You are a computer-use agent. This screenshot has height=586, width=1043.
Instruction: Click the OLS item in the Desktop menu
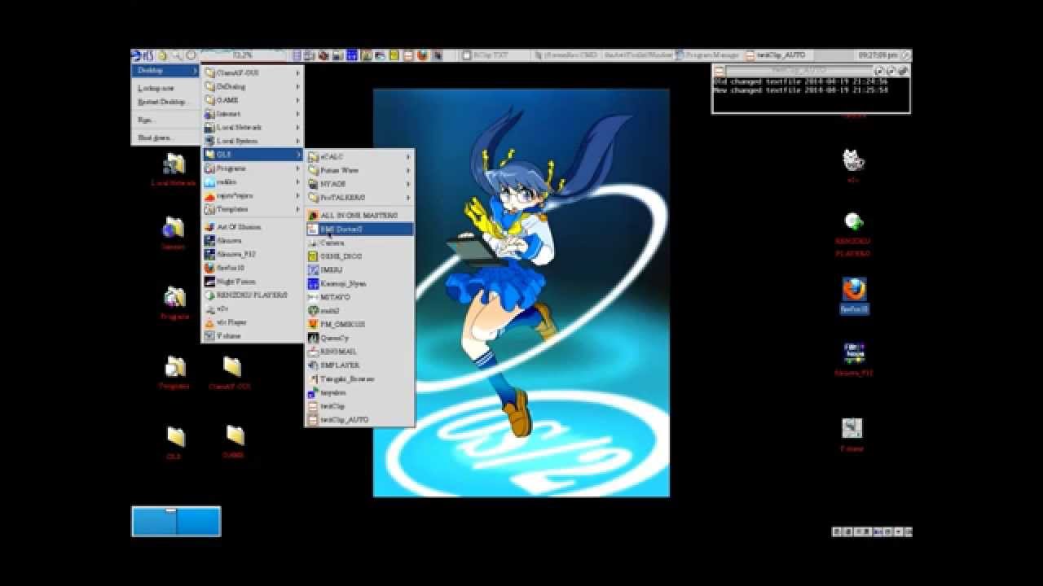click(x=253, y=155)
